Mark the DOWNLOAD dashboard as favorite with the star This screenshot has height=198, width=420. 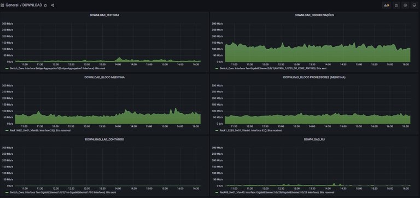(x=45, y=5)
